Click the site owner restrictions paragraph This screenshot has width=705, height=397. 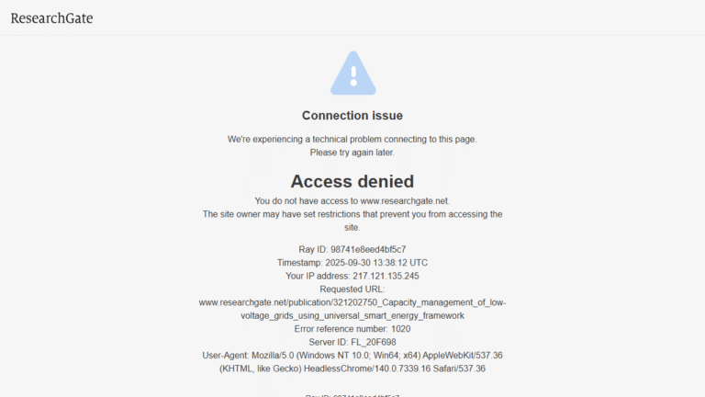[x=352, y=221]
